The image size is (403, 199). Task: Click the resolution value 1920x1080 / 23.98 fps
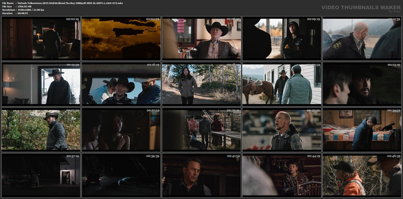[31, 10]
